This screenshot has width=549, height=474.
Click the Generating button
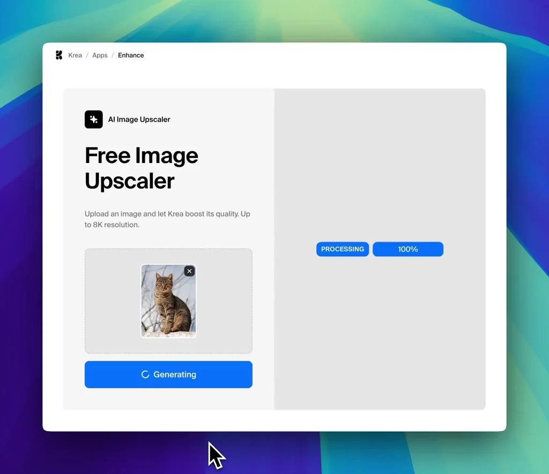pyautogui.click(x=168, y=375)
